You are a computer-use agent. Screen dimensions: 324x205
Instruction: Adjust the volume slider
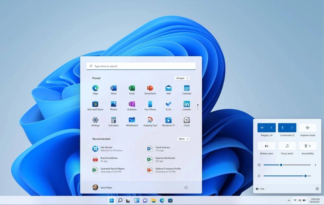click(x=281, y=165)
